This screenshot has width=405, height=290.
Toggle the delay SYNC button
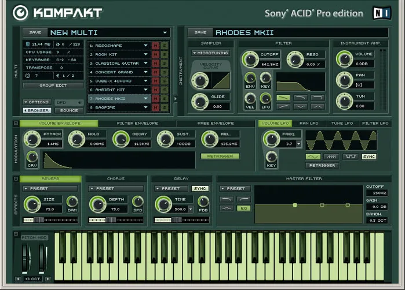(x=200, y=188)
